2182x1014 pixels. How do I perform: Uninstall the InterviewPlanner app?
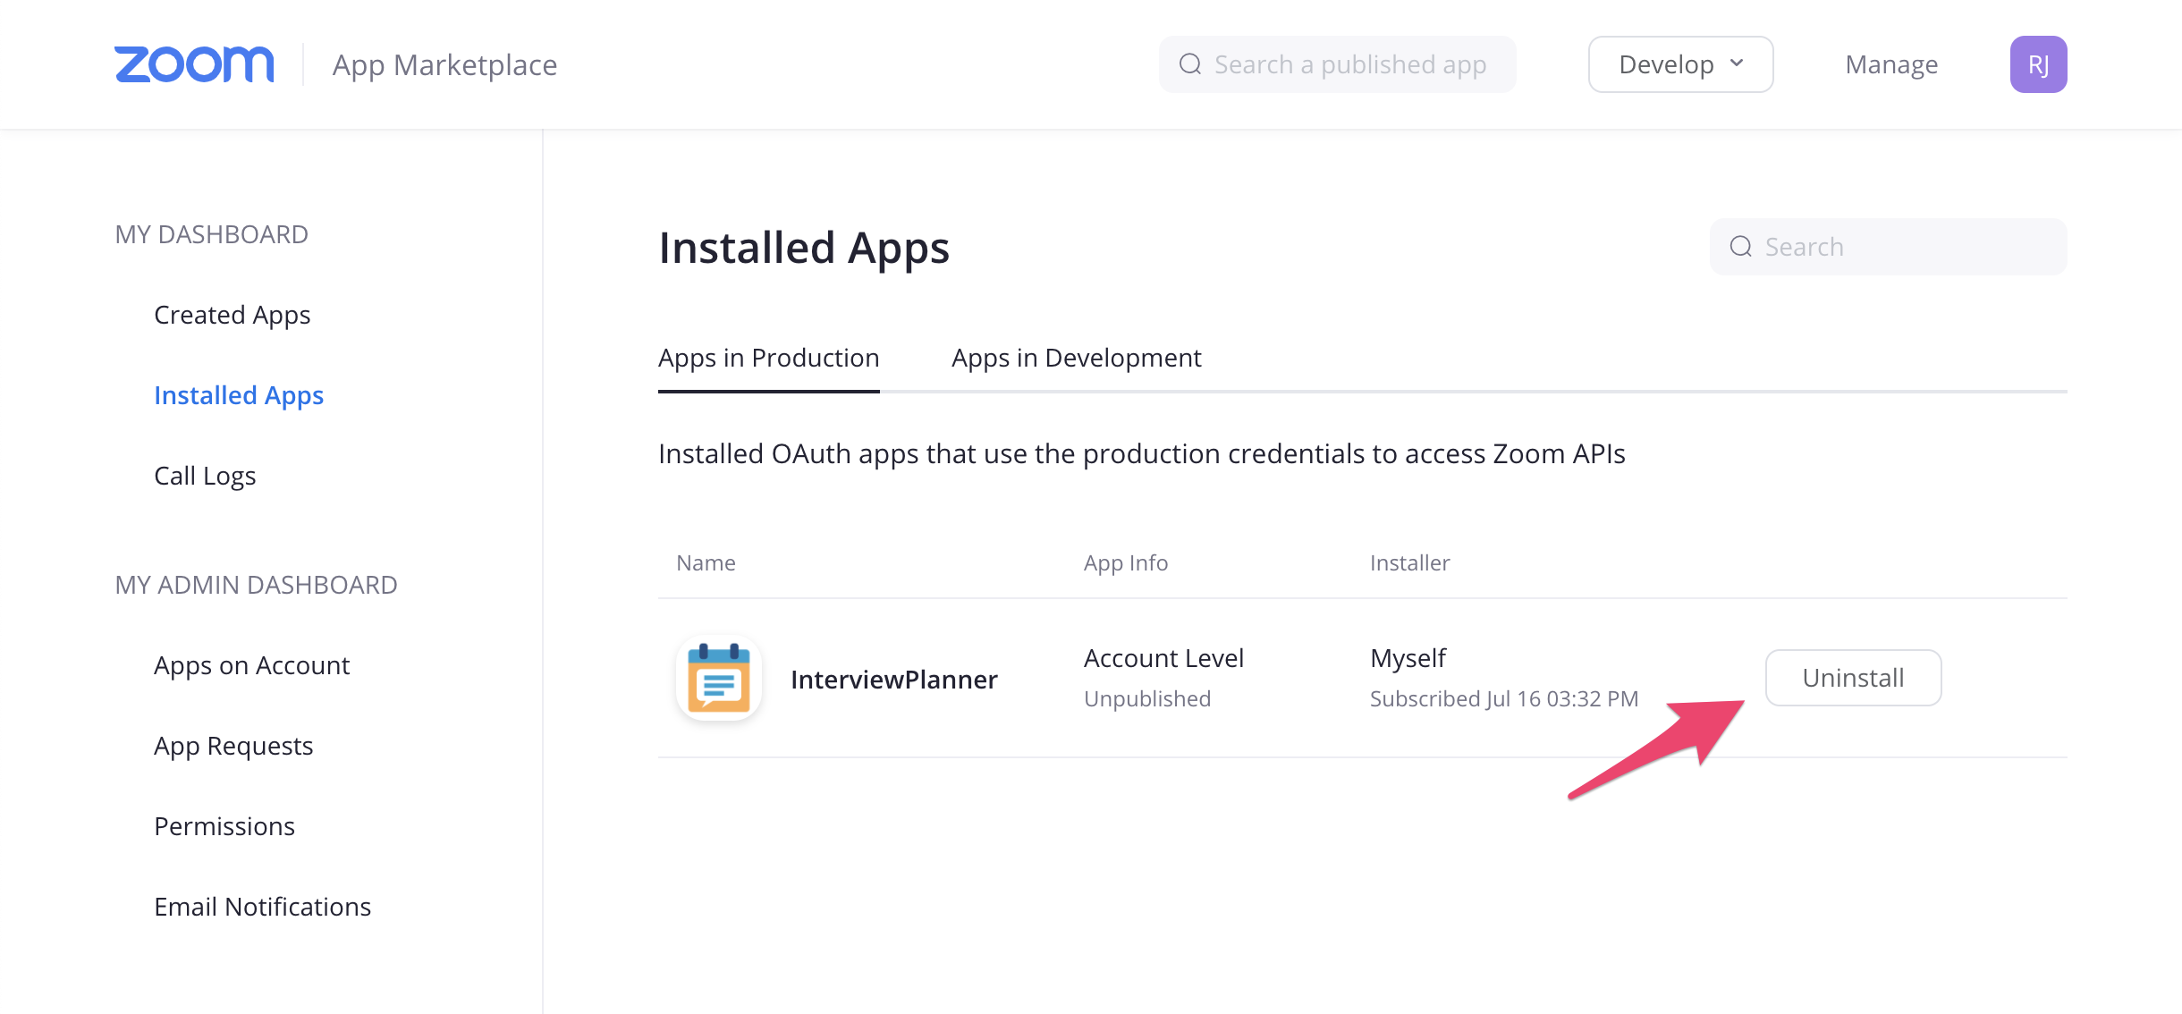(x=1853, y=678)
